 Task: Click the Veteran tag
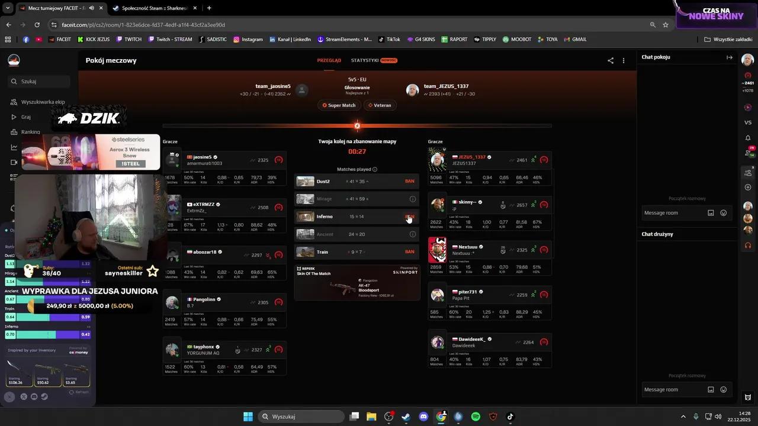click(x=380, y=105)
